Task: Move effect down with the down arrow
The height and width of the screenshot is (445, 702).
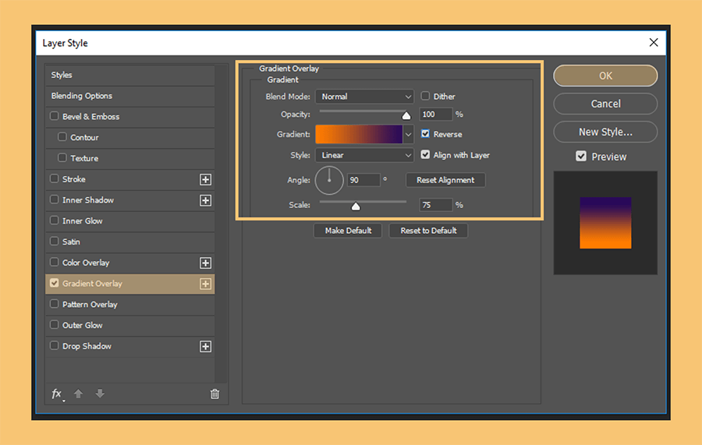Action: [x=100, y=394]
